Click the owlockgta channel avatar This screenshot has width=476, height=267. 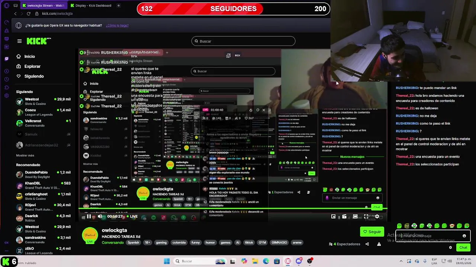coord(90,235)
